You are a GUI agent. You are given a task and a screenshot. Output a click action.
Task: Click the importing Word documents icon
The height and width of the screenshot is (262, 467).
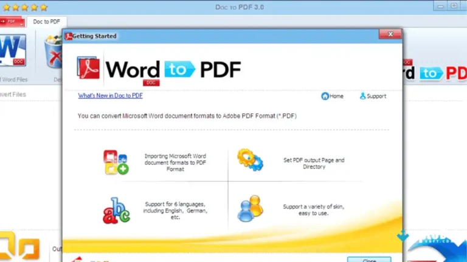point(116,162)
